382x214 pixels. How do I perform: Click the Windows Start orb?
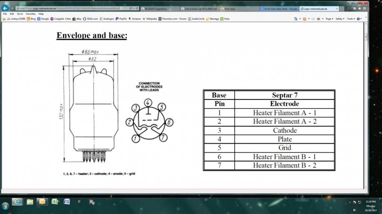[x=5, y=205]
